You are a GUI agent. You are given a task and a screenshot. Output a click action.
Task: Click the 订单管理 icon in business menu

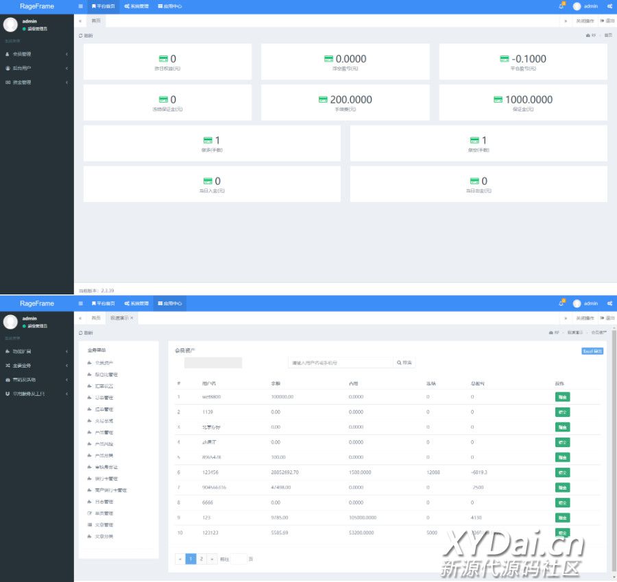pos(89,398)
